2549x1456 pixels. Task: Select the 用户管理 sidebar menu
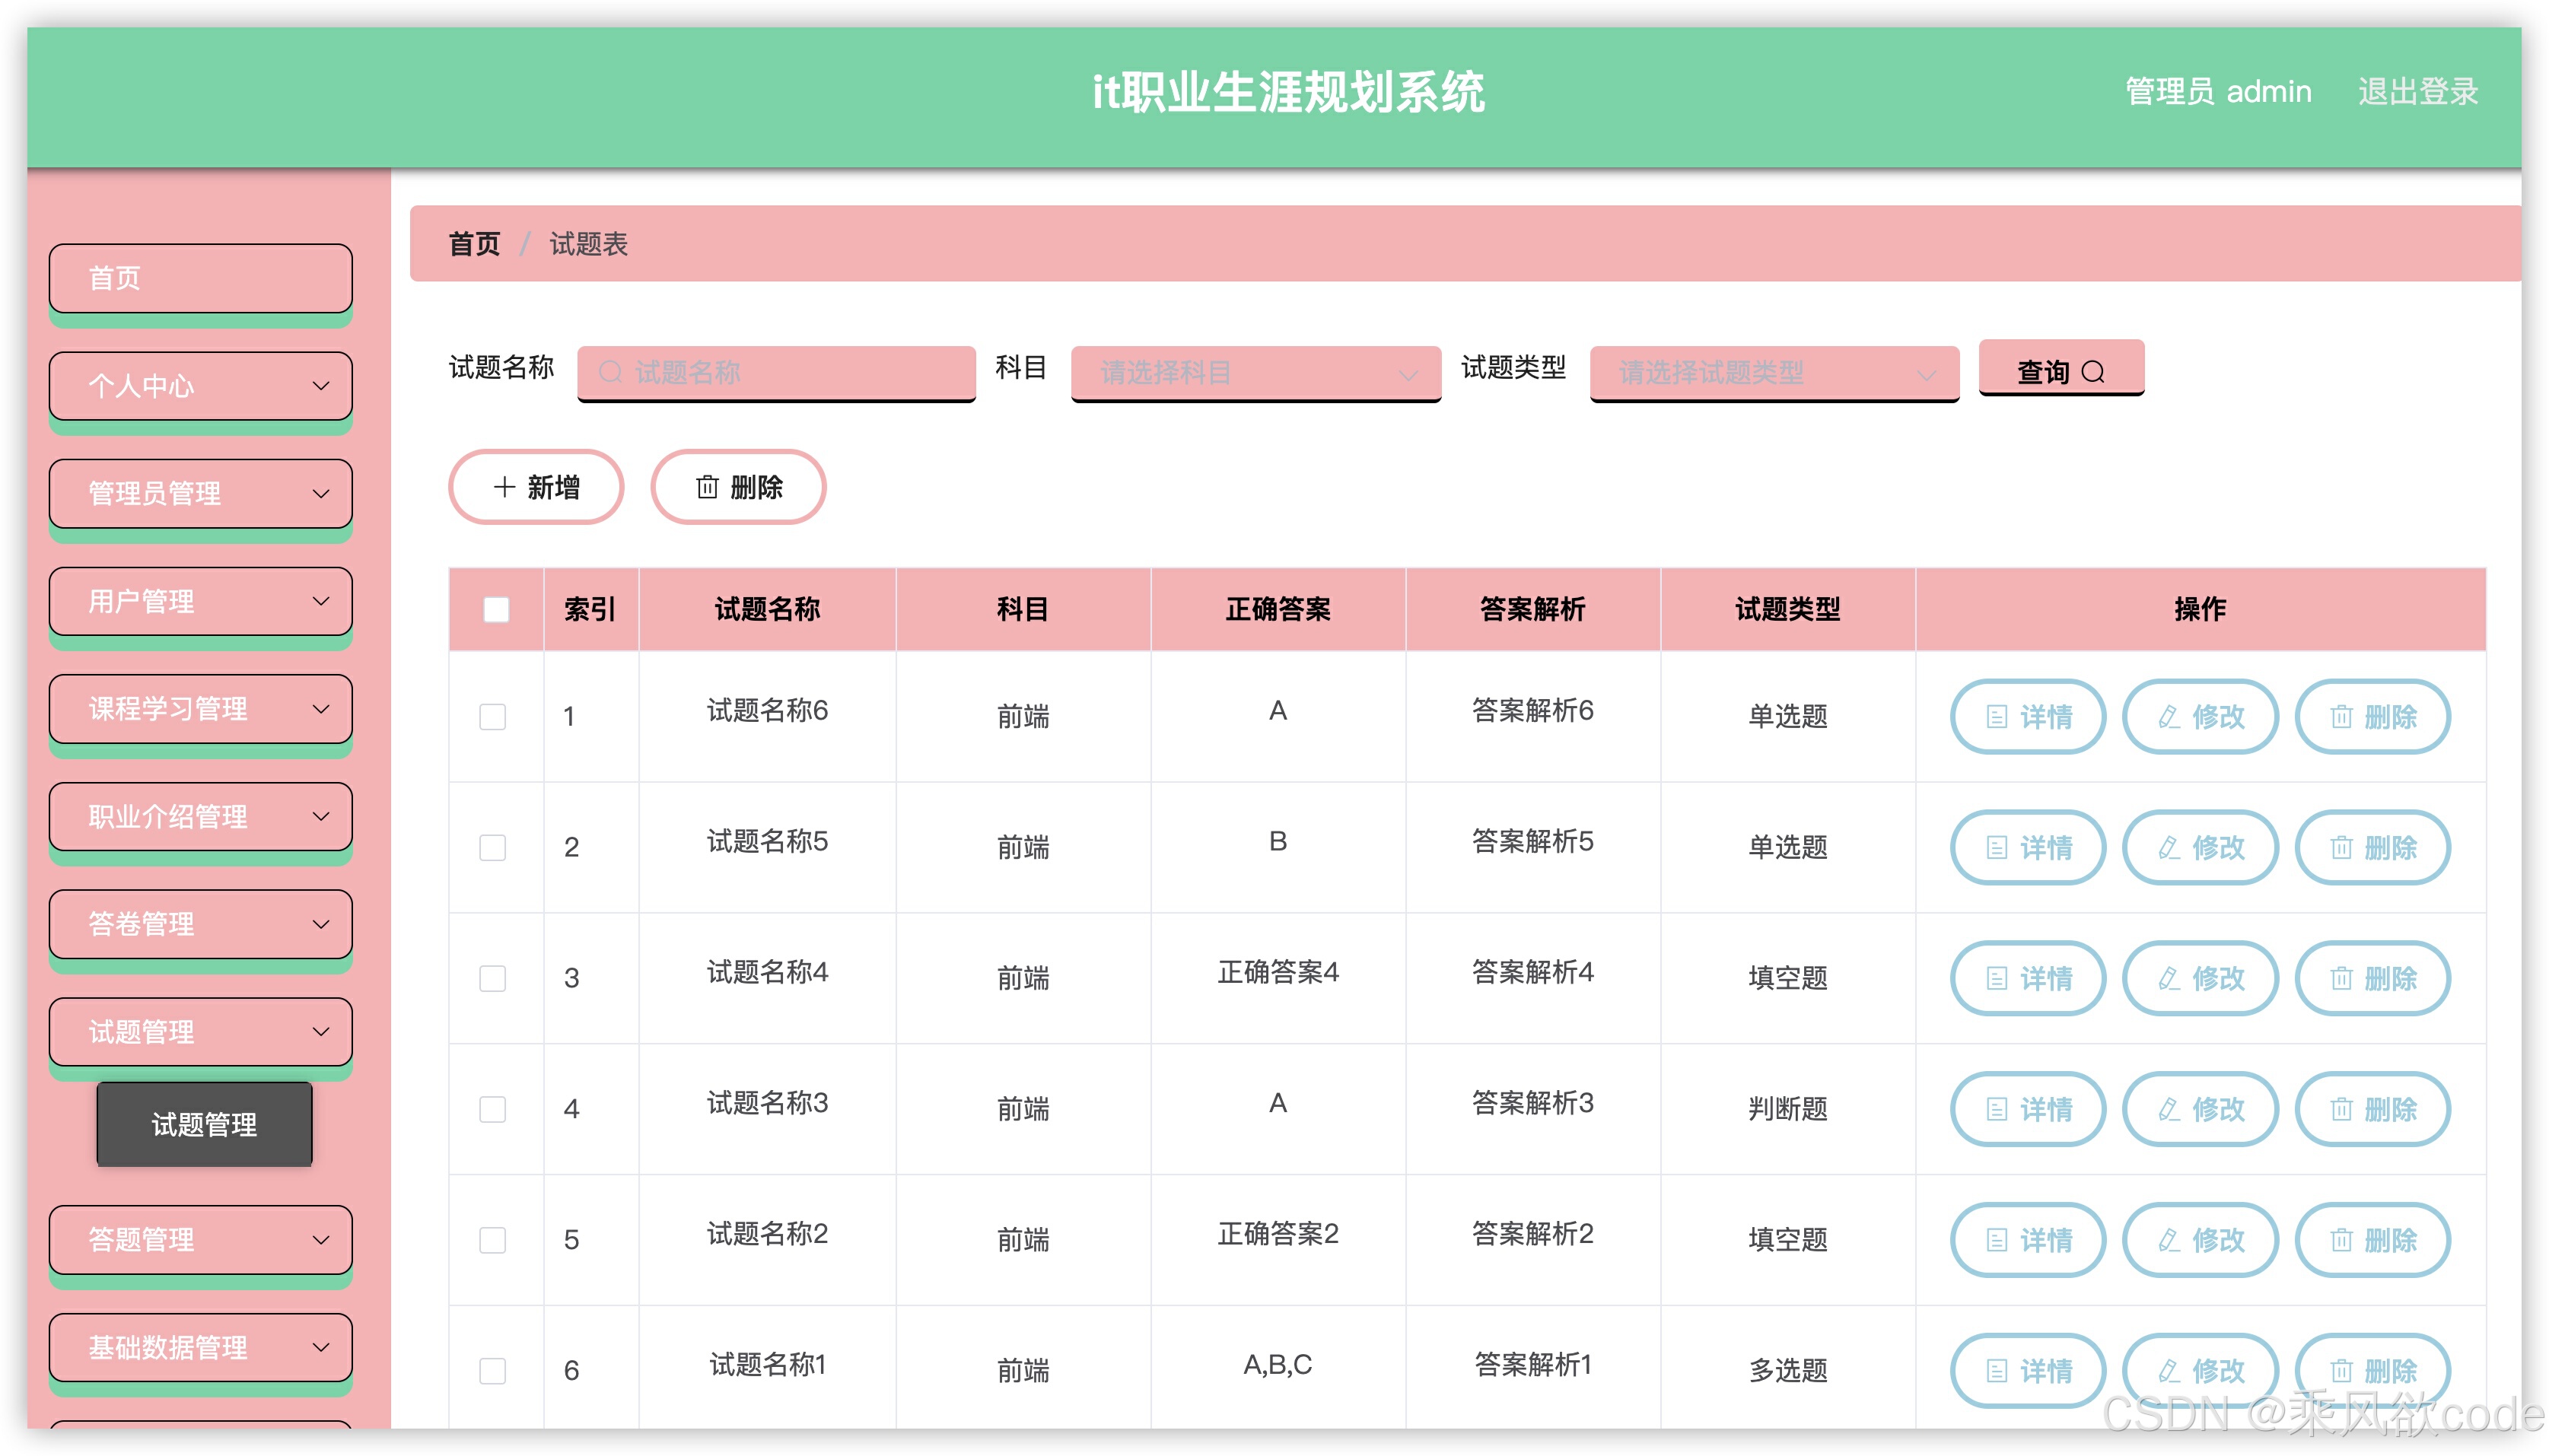point(199,601)
